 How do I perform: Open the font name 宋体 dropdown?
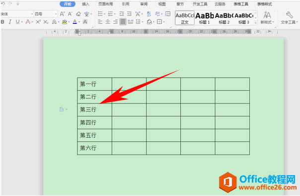[x=17, y=14]
